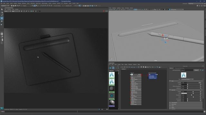Enable Select by object type mode
206x115 pixels.
tap(35, 6)
